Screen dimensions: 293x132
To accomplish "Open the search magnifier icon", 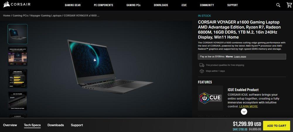I will (x=278, y=5).
